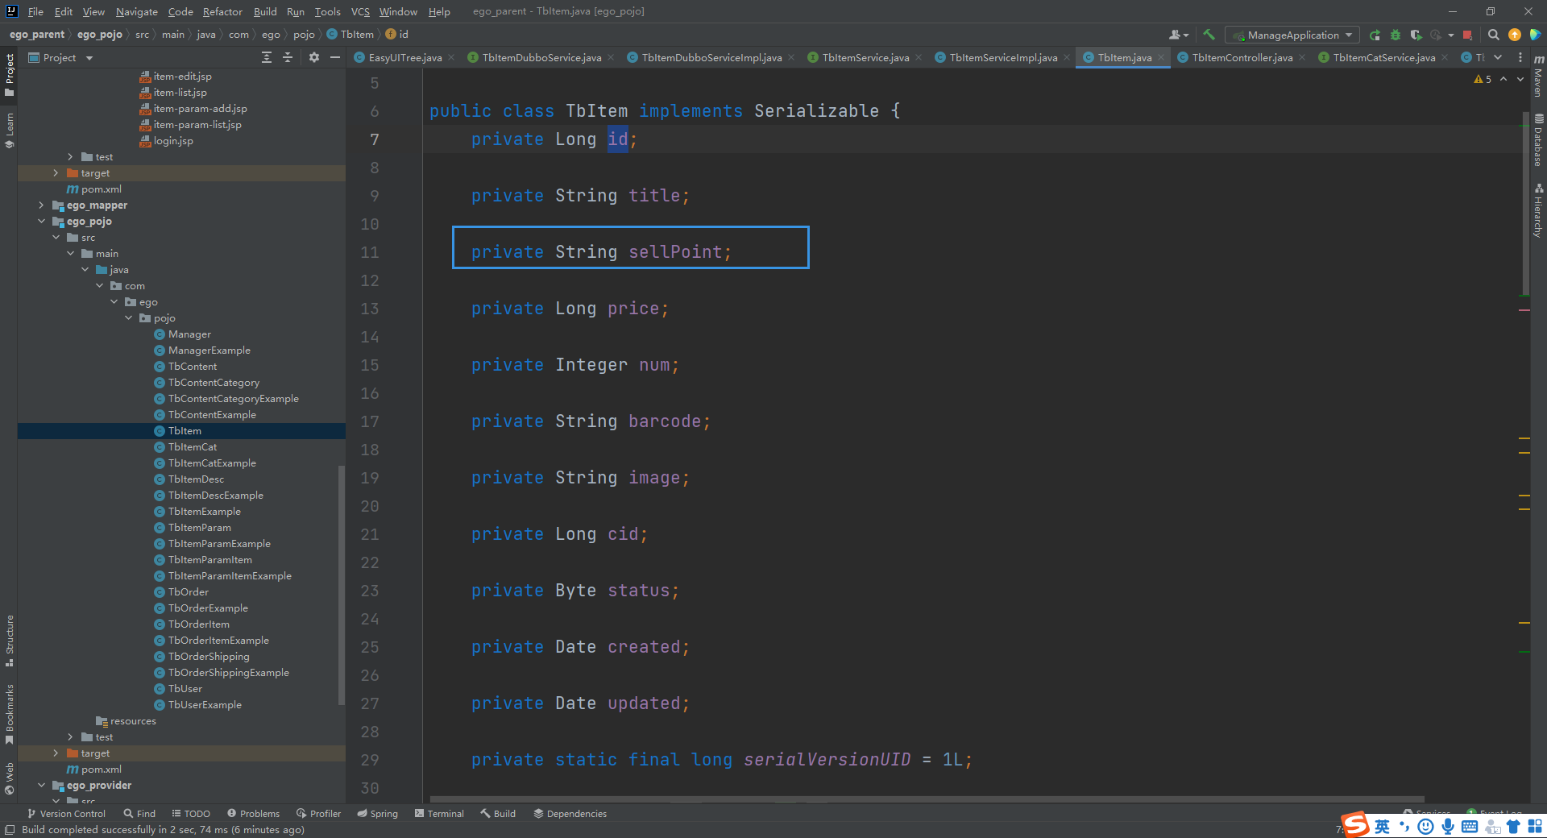1547x838 pixels.
Task: Open Sogou skin shirt icon
Action: (x=1513, y=826)
